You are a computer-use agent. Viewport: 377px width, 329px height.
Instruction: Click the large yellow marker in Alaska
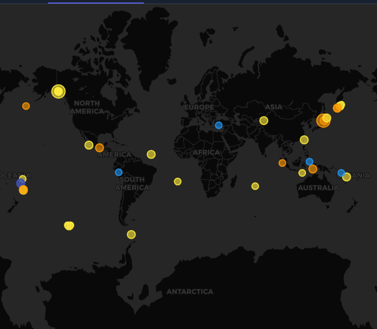coord(59,91)
